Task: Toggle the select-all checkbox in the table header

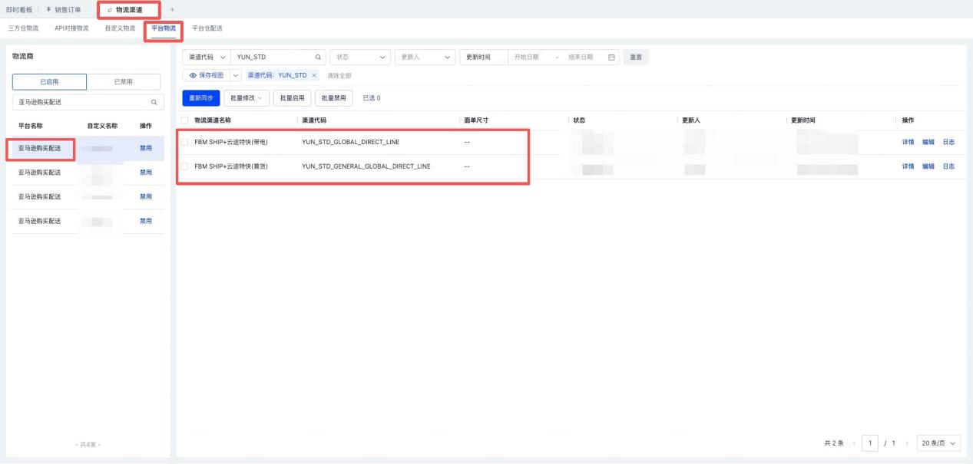Action: (x=184, y=120)
